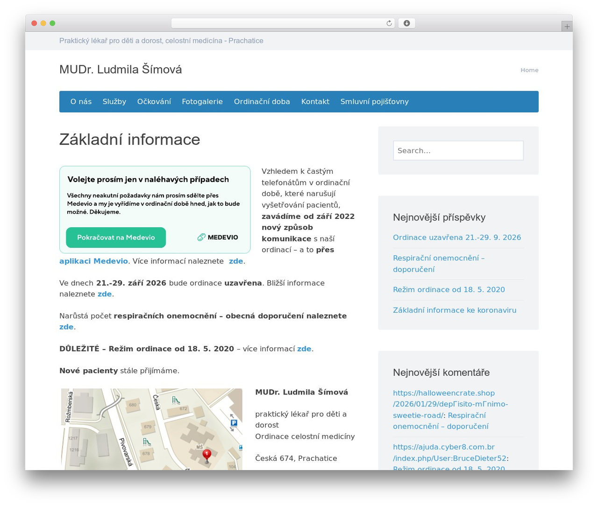Click the map thumbnail of Prachatice
Screen dimensions: 598x506
pyautogui.click(x=152, y=429)
